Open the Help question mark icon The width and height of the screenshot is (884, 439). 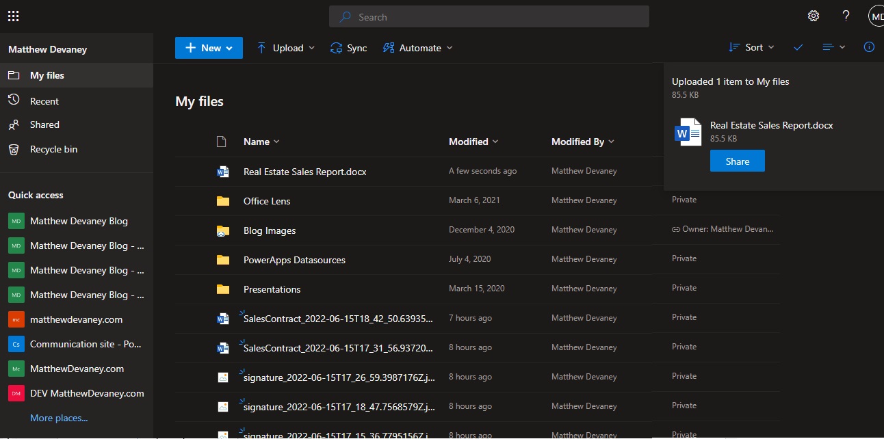(846, 15)
